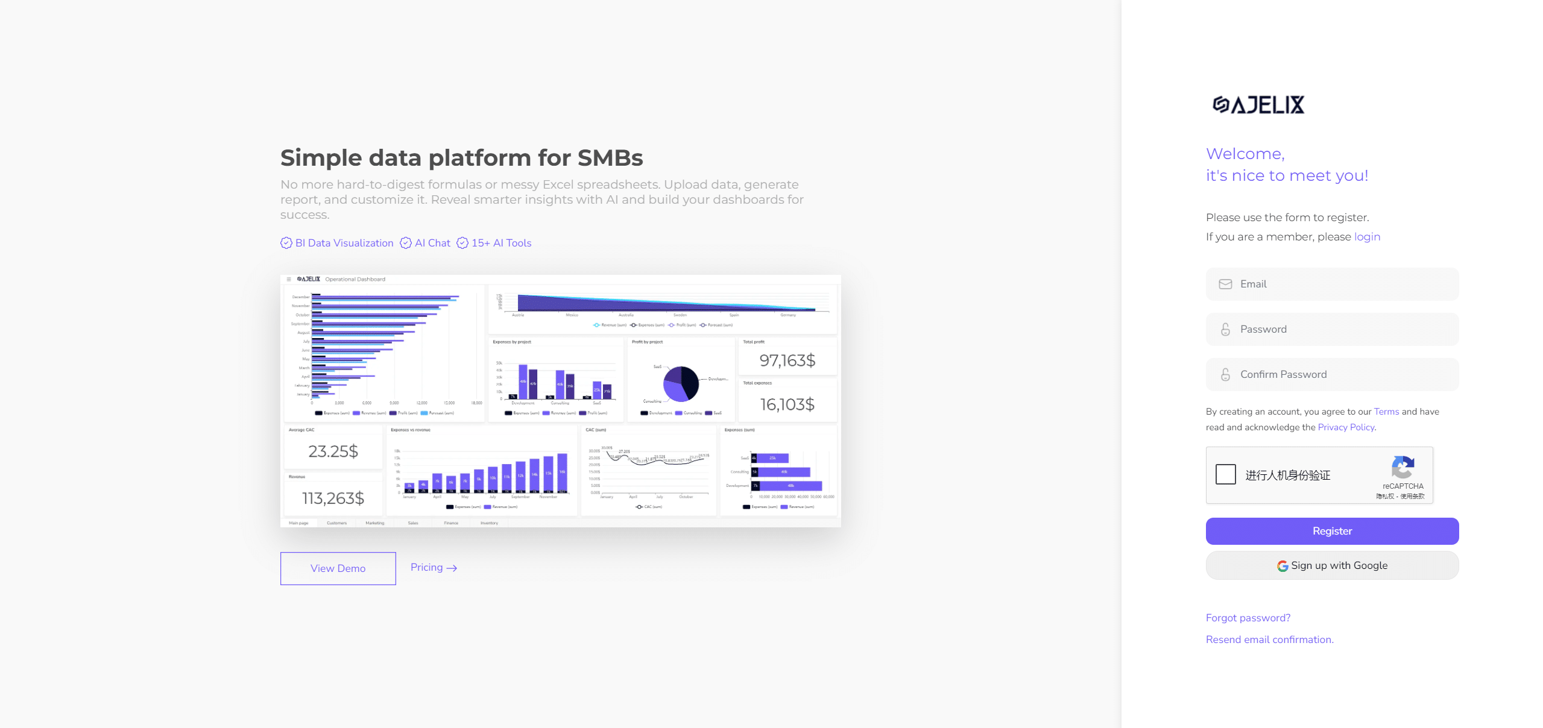Check the reCAPTCHA verification checkbox
Screen dimensions: 1543x728
pos(1226,474)
